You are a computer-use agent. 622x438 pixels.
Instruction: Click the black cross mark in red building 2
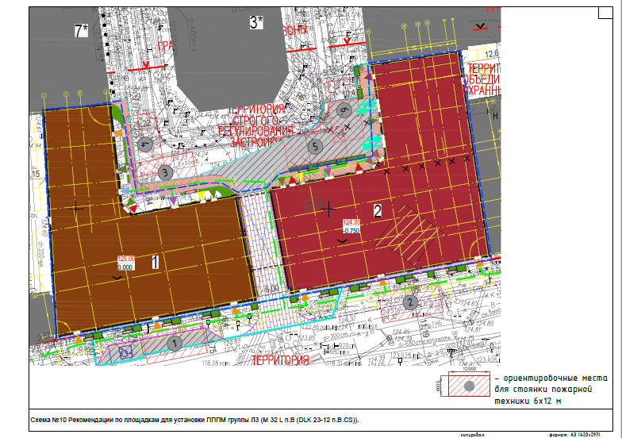pos(328,209)
